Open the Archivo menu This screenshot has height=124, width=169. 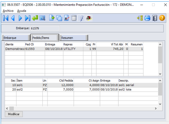(8, 11)
